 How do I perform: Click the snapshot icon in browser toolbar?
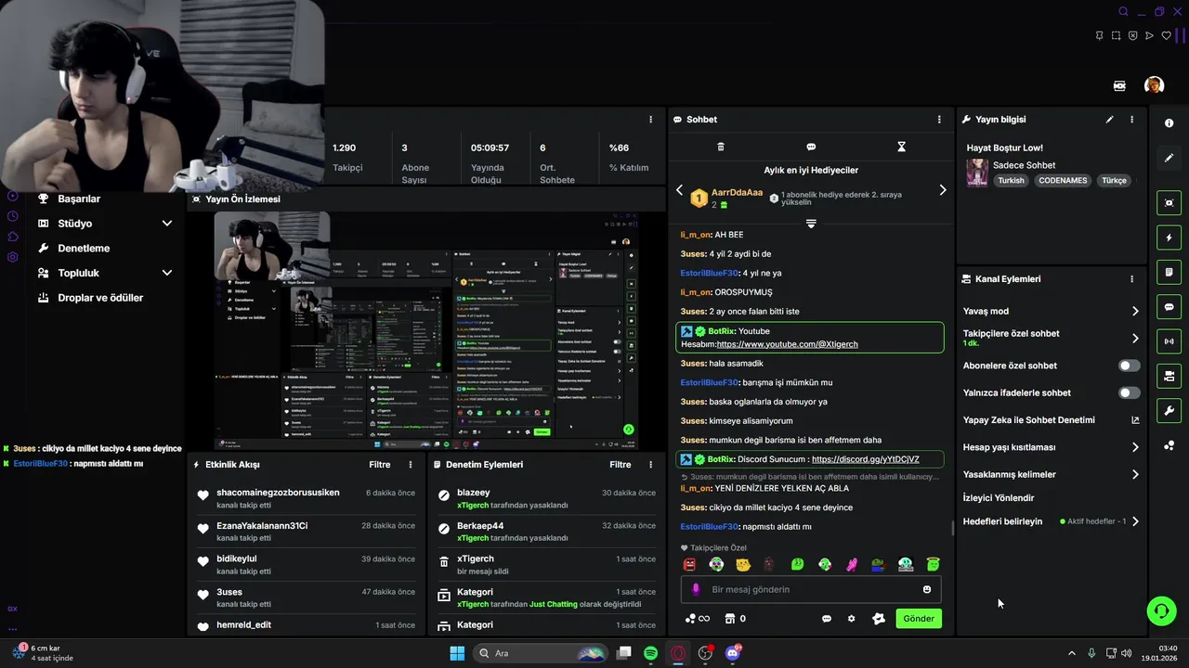pyautogui.click(x=1116, y=35)
